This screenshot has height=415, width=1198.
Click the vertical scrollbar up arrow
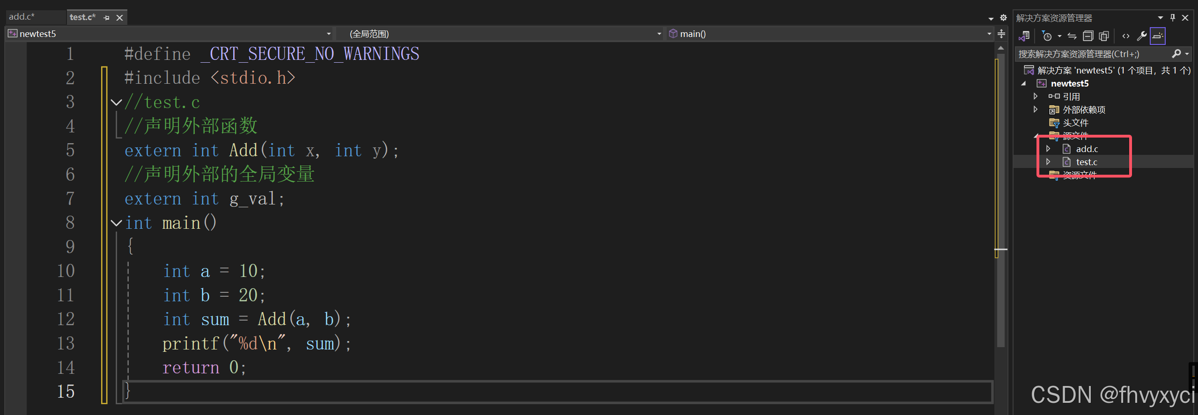click(x=1001, y=48)
